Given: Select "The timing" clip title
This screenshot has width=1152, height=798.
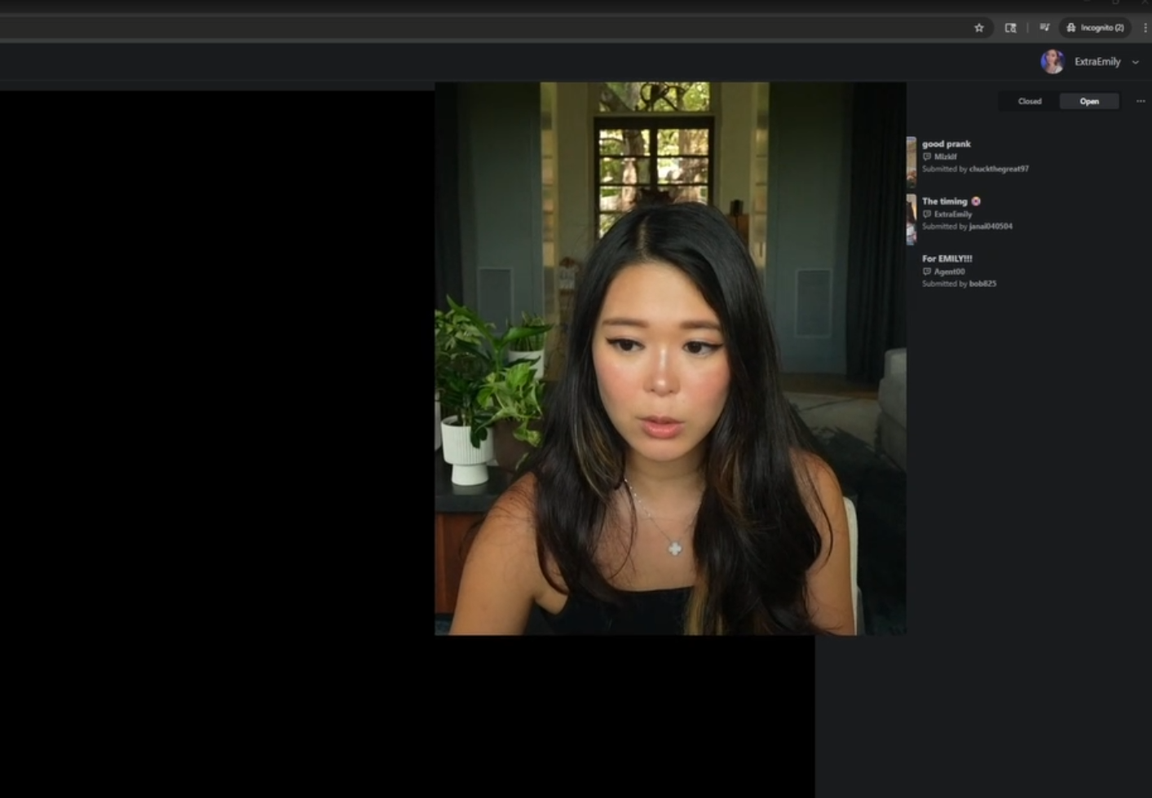Looking at the screenshot, I should pos(945,201).
